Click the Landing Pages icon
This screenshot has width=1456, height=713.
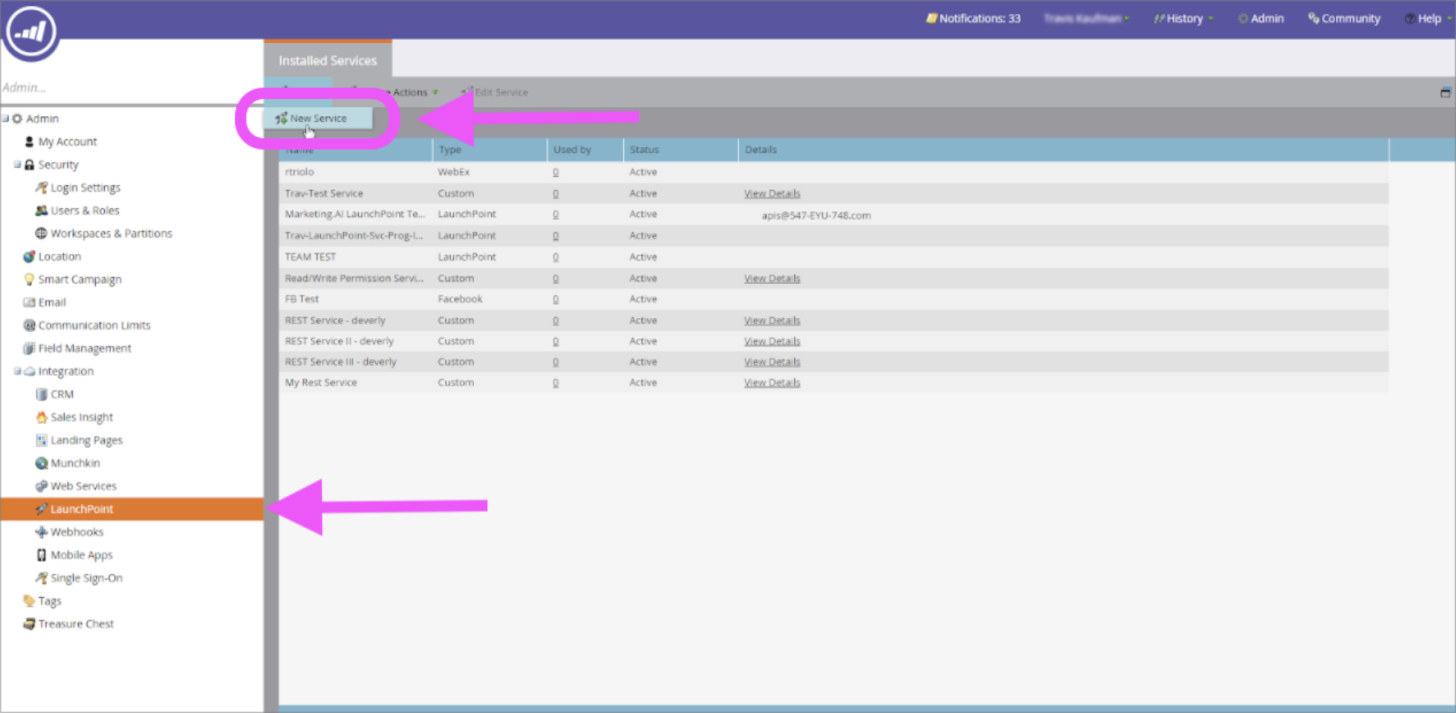(41, 440)
